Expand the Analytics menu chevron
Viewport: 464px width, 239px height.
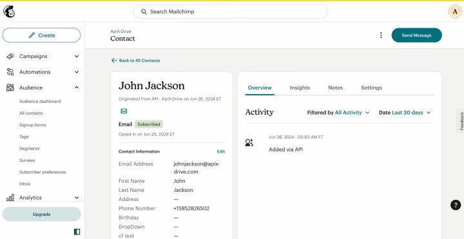[x=77, y=198]
